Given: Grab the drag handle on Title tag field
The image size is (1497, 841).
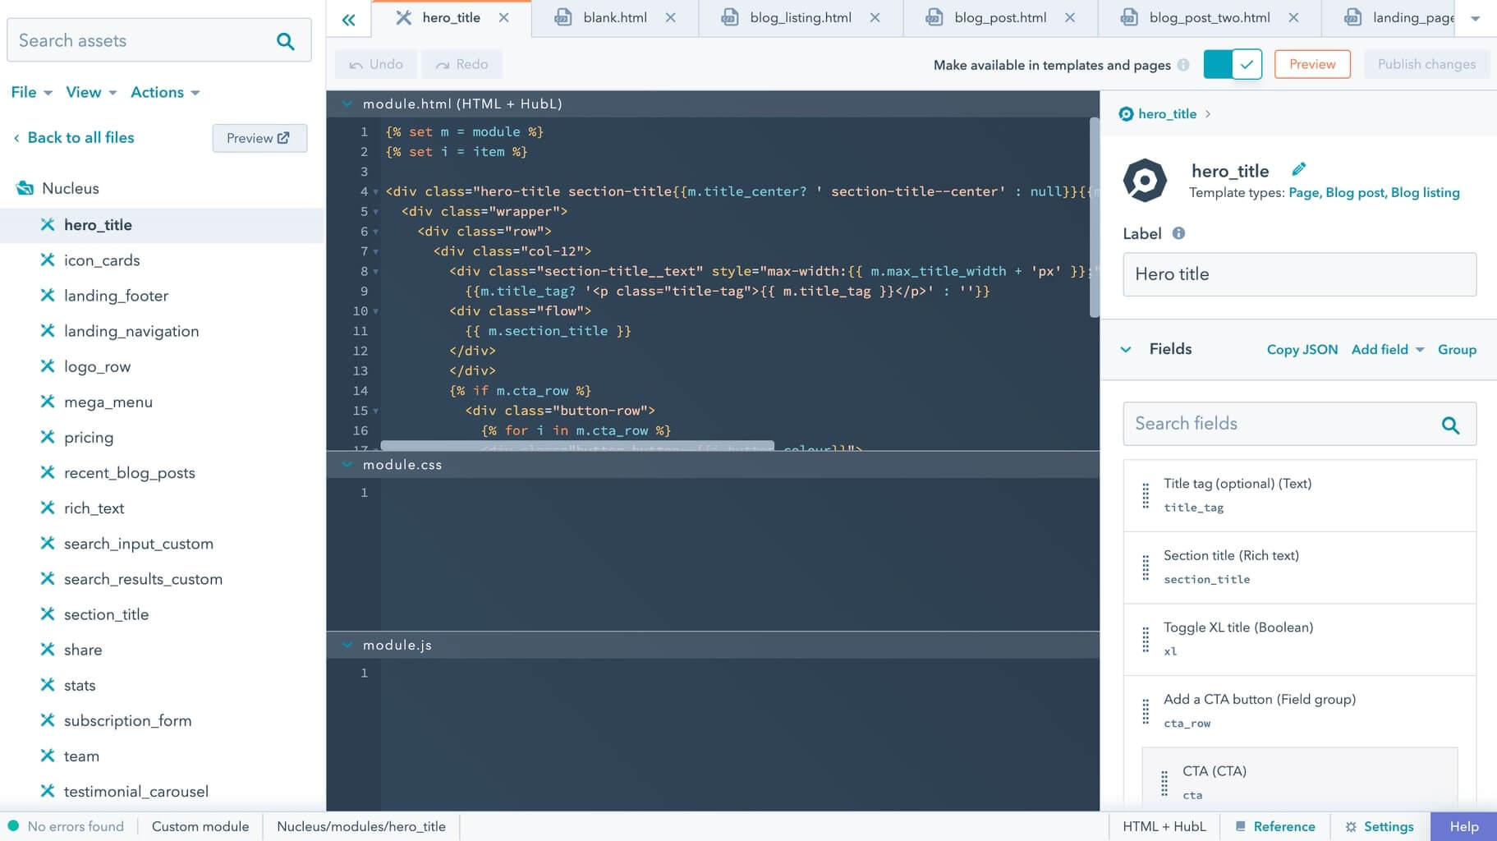Looking at the screenshot, I should pyautogui.click(x=1145, y=494).
